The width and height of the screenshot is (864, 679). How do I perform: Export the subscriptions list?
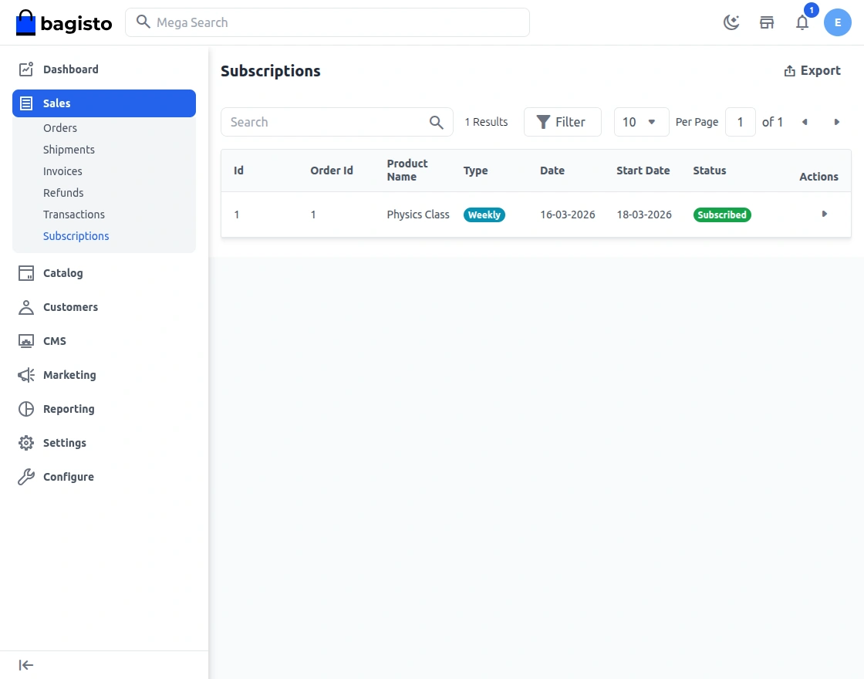tap(812, 70)
